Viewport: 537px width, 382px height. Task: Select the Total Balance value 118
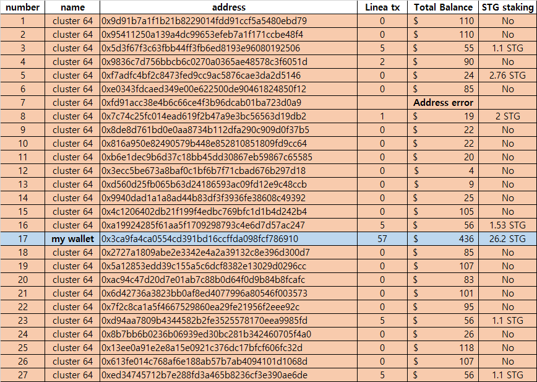coord(443,348)
